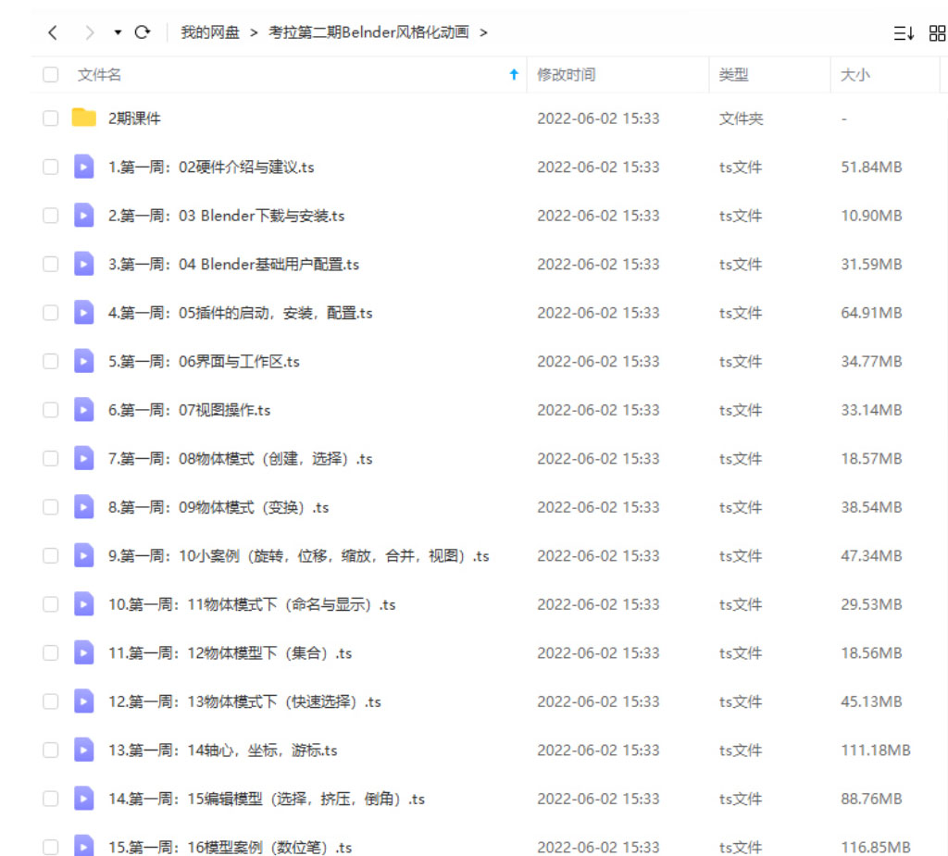
Task: Click video icon of 07视图操作.ts
Action: click(84, 409)
